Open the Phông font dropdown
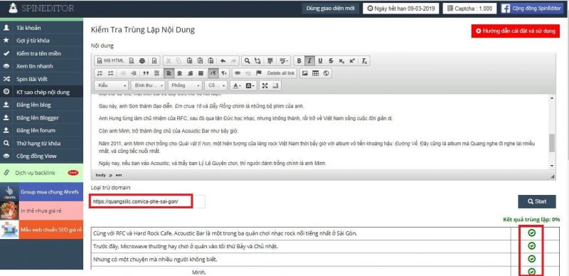The width and height of the screenshot is (569, 276). pyautogui.click(x=186, y=85)
